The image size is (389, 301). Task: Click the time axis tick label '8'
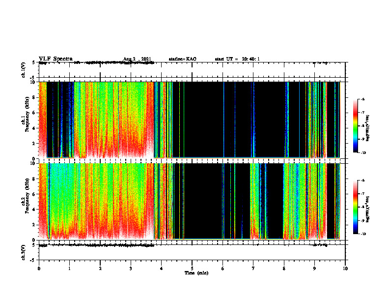point(284,269)
